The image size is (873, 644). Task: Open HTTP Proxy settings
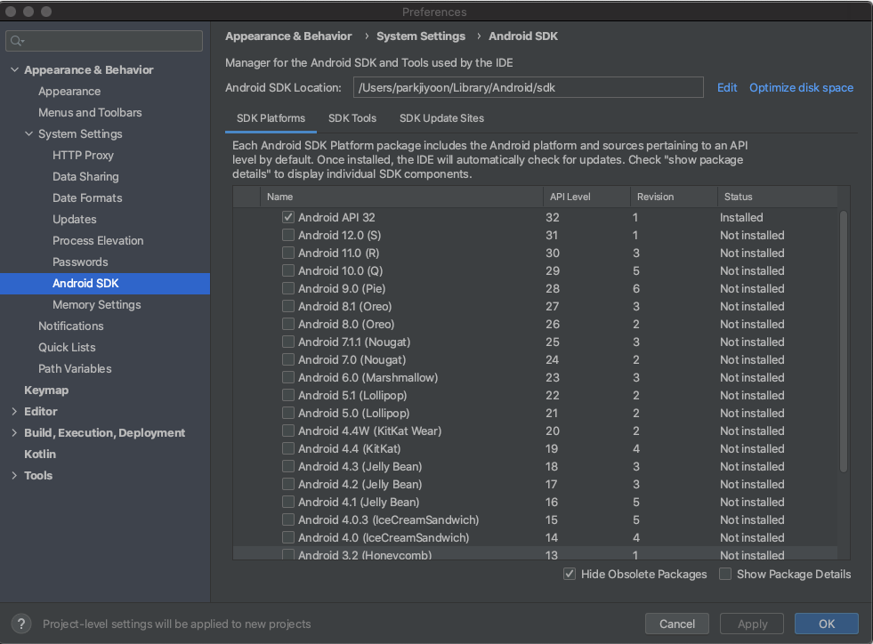(x=83, y=156)
